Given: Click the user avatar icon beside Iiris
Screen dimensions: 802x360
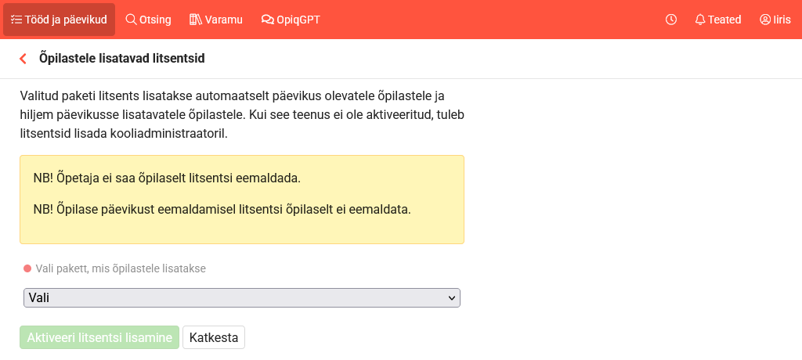Looking at the screenshot, I should (x=765, y=20).
